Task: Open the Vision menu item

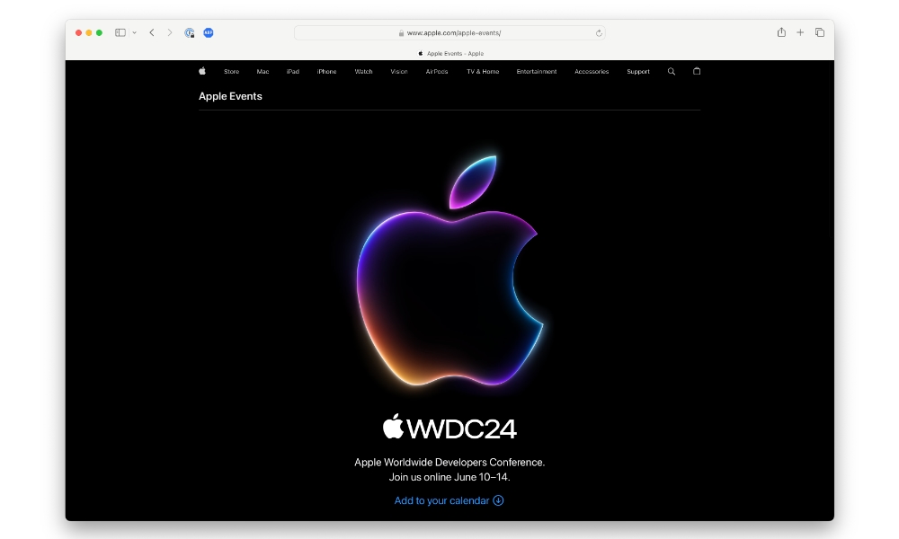Action: point(399,72)
